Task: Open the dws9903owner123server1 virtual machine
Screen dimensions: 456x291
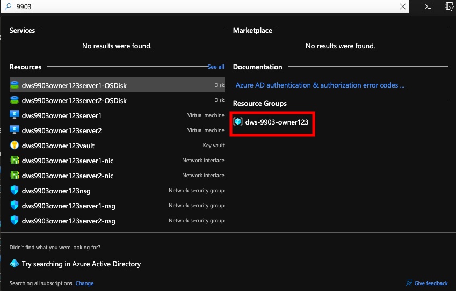Action: tap(117, 115)
